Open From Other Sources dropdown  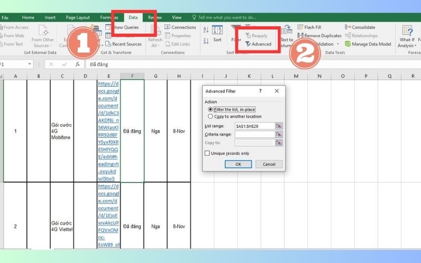coord(43,36)
